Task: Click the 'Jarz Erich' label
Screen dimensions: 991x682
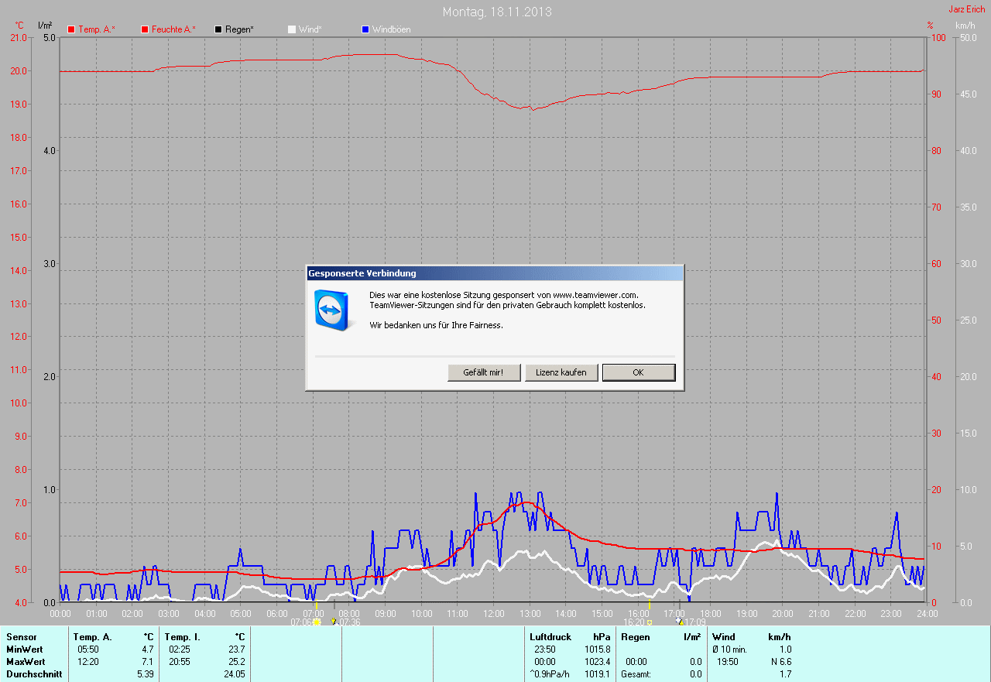Action: point(967,9)
